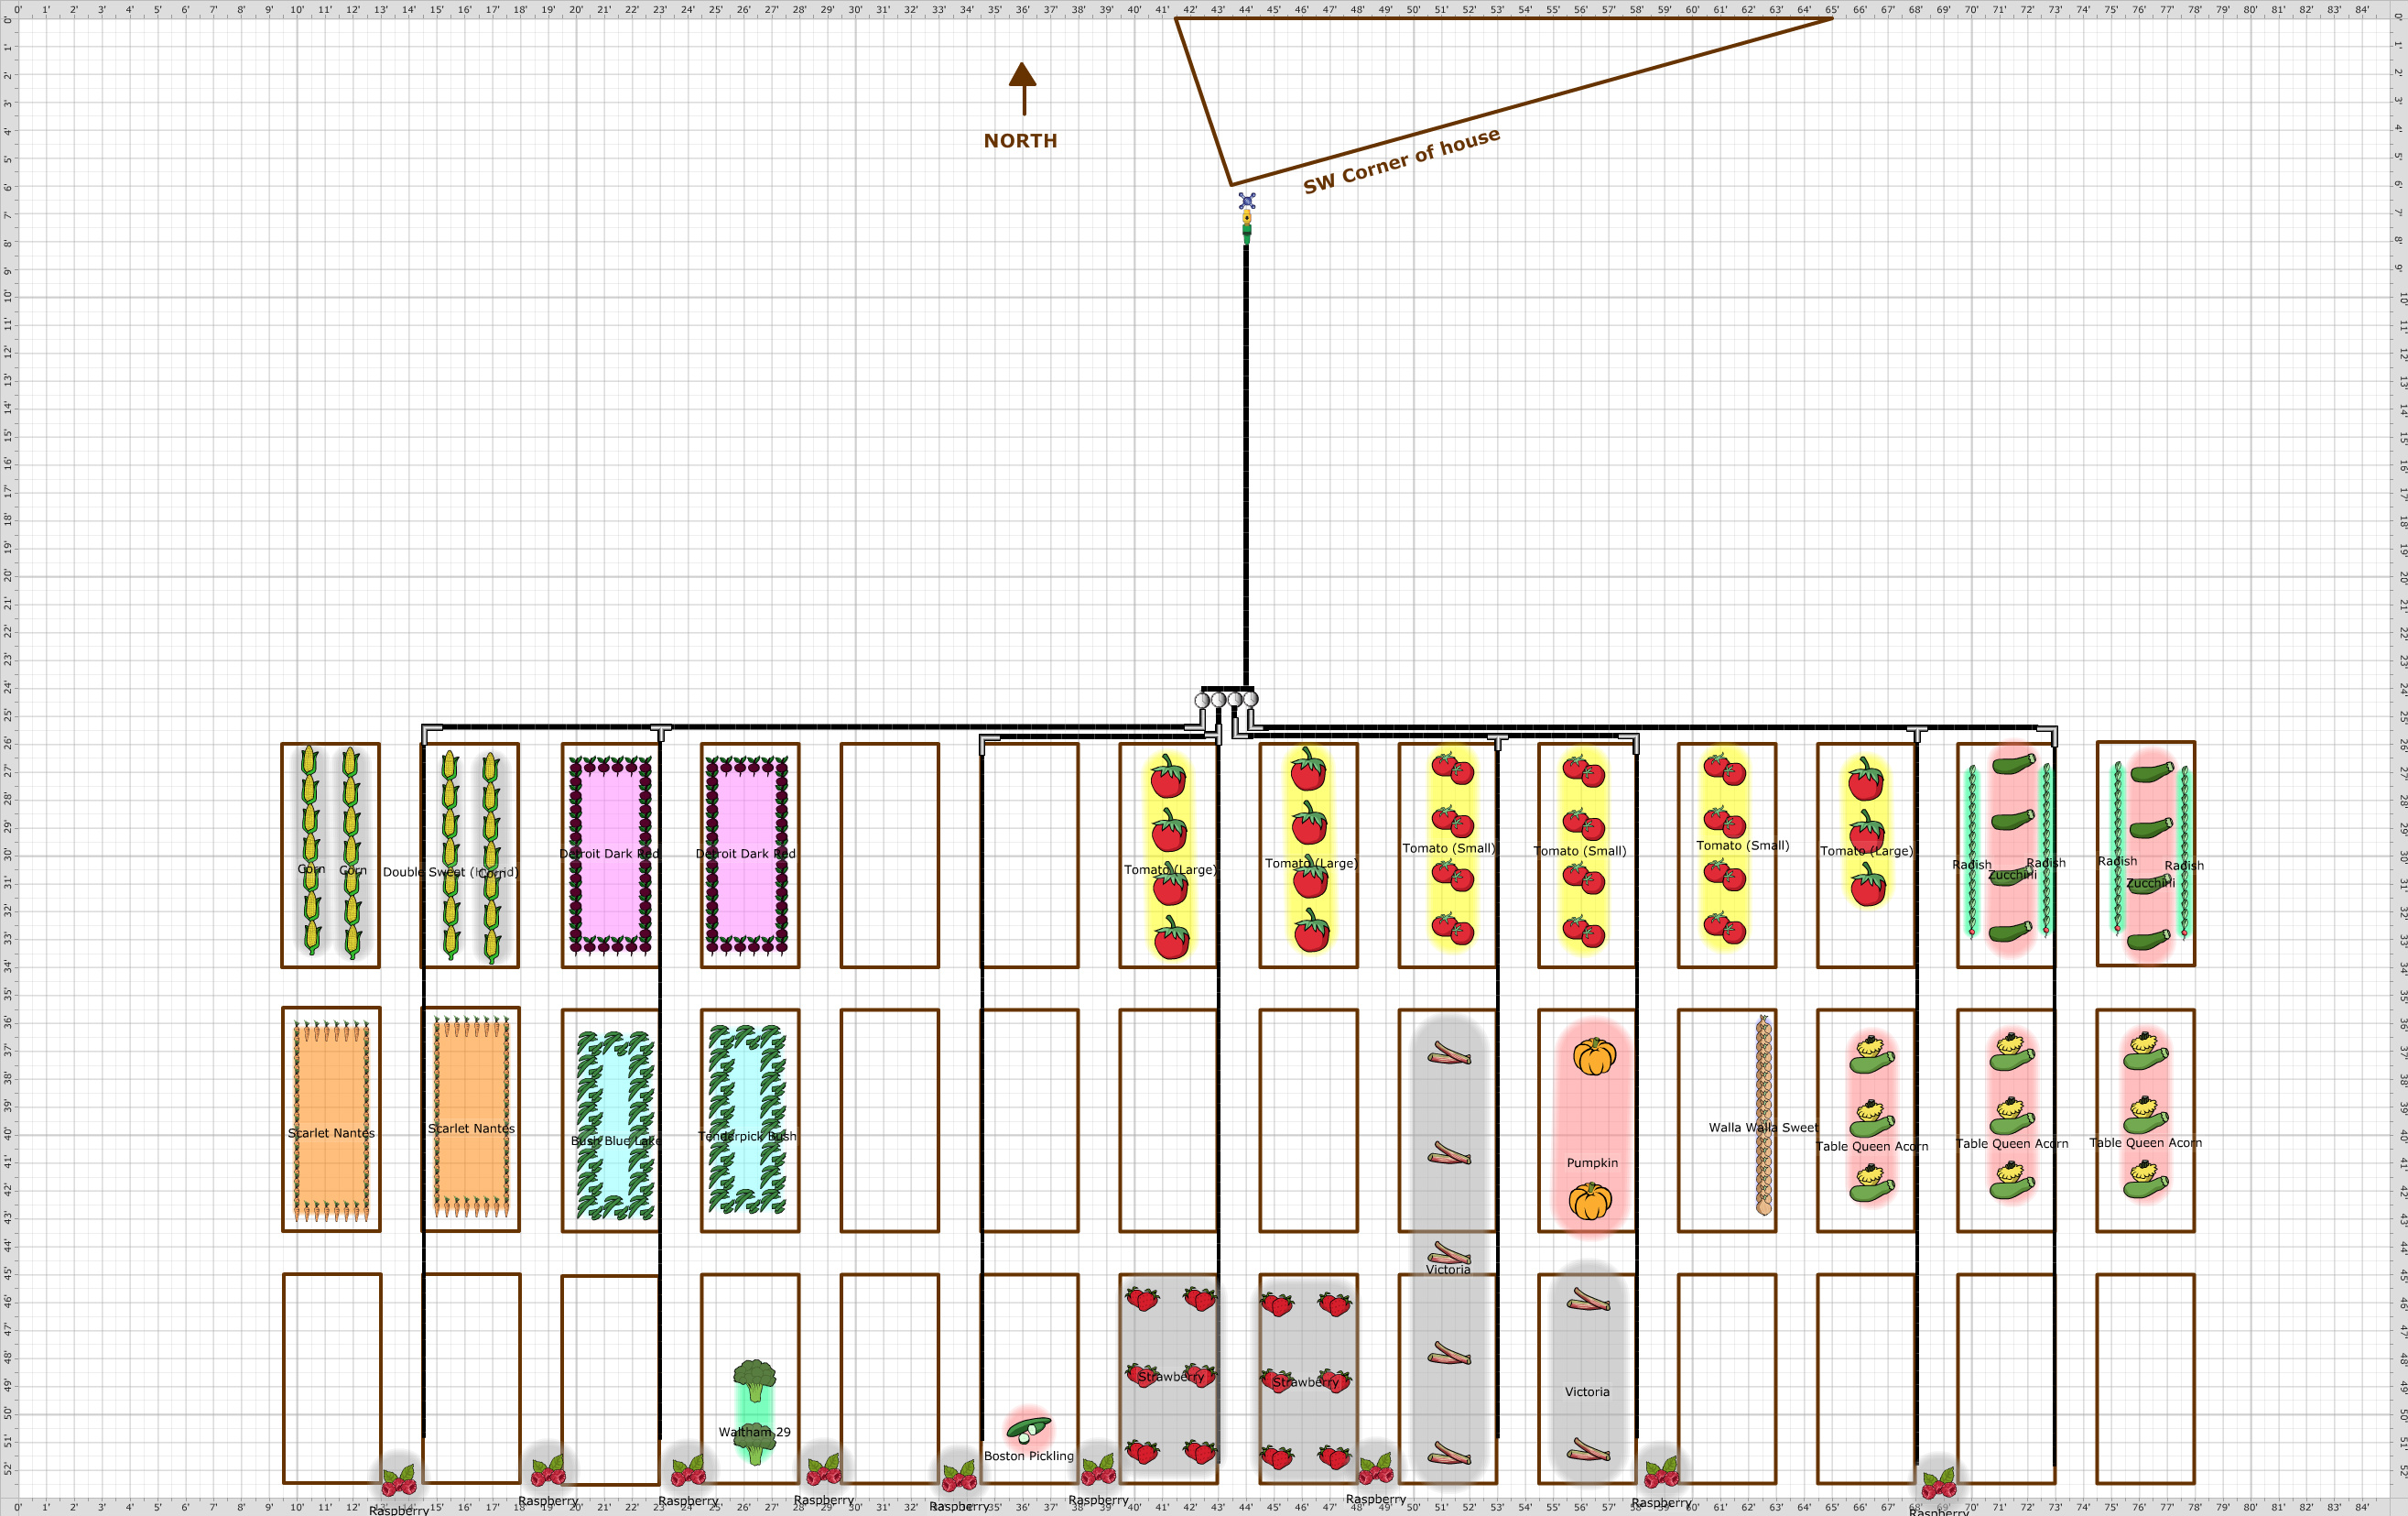The width and height of the screenshot is (2408, 1516).
Task: Click the brown North arrow icon
Action: (x=1022, y=88)
